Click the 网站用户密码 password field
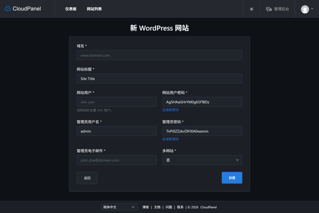Image resolution: width=319 pixels, height=213 pixels. (x=202, y=102)
